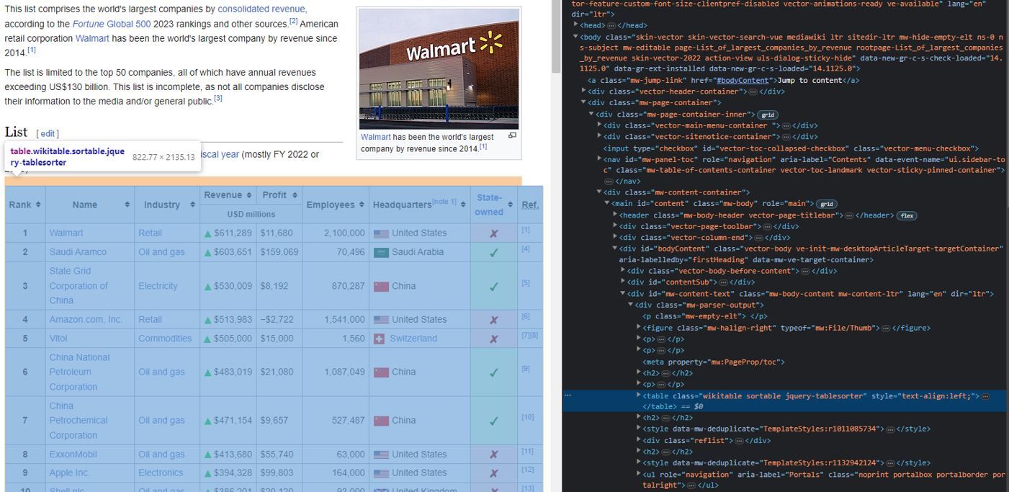Open Electricity industry link
This screenshot has width=1009, height=492.
coord(158,286)
